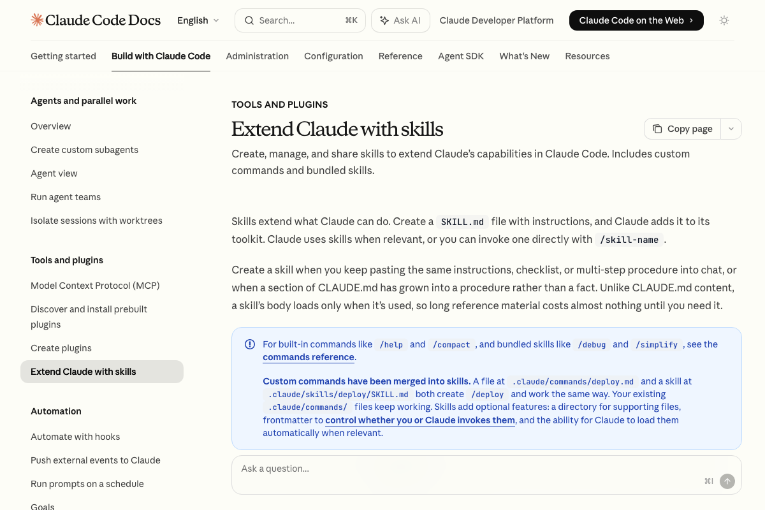Click the send arrow in Ask a question

(x=727, y=481)
